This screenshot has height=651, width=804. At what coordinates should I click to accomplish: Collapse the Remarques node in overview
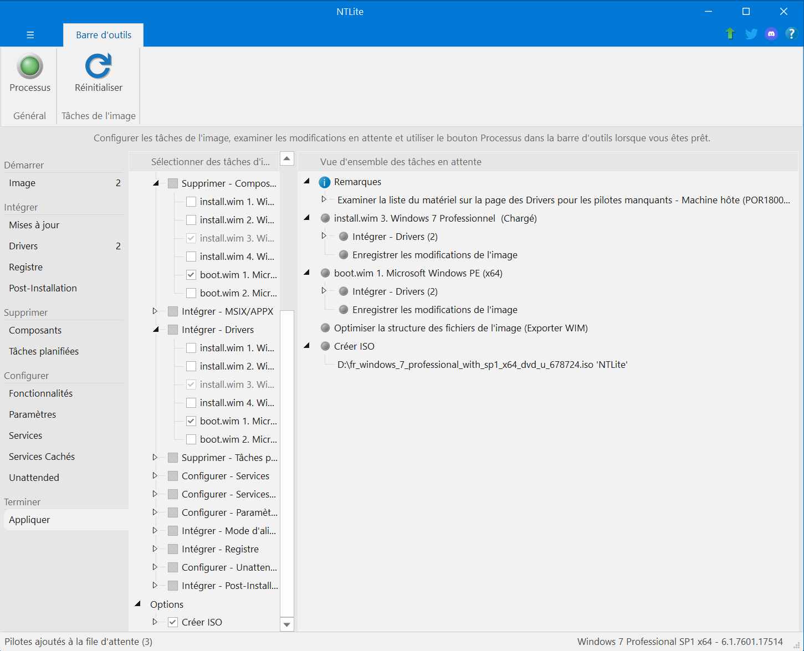point(306,181)
